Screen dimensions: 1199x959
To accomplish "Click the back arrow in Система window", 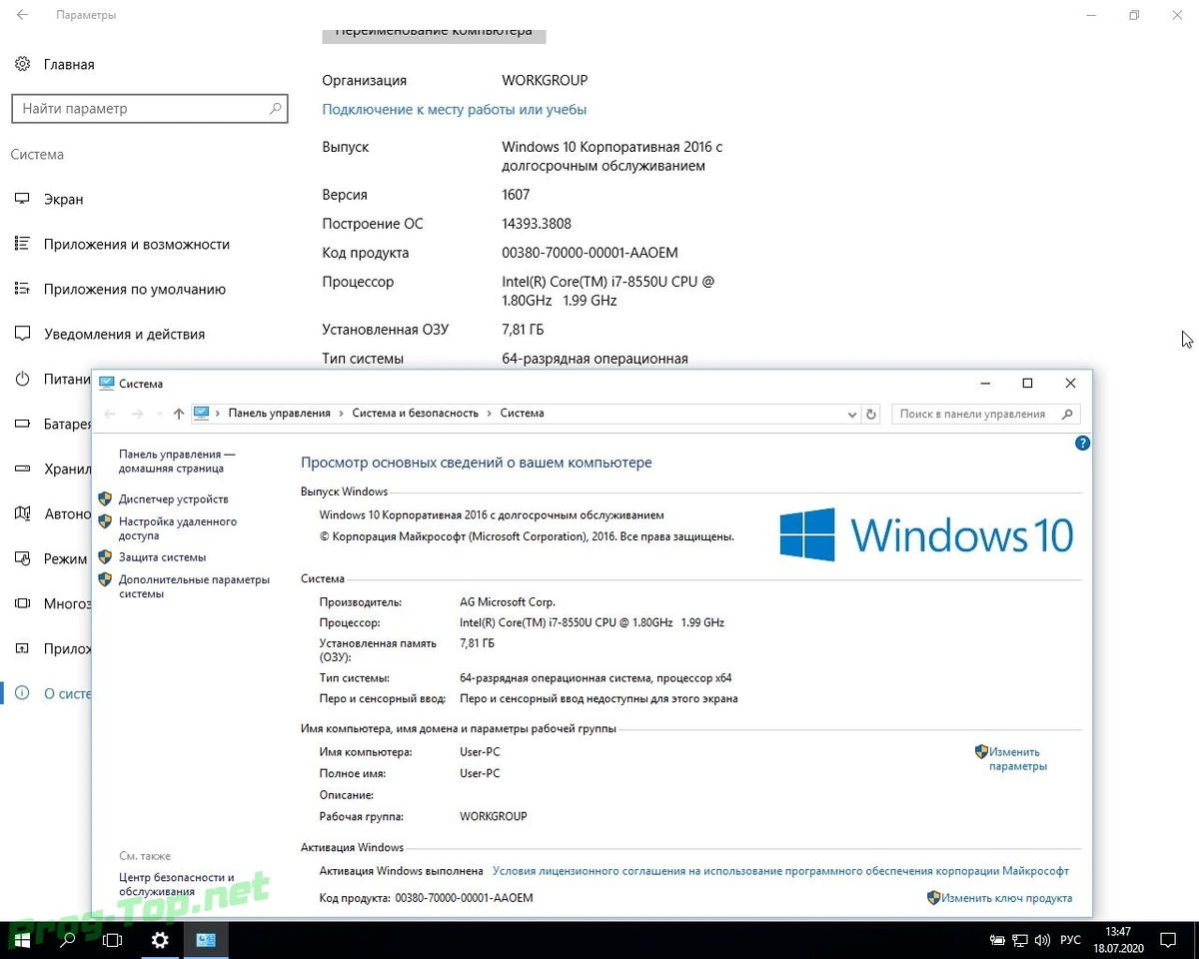I will click(x=111, y=414).
